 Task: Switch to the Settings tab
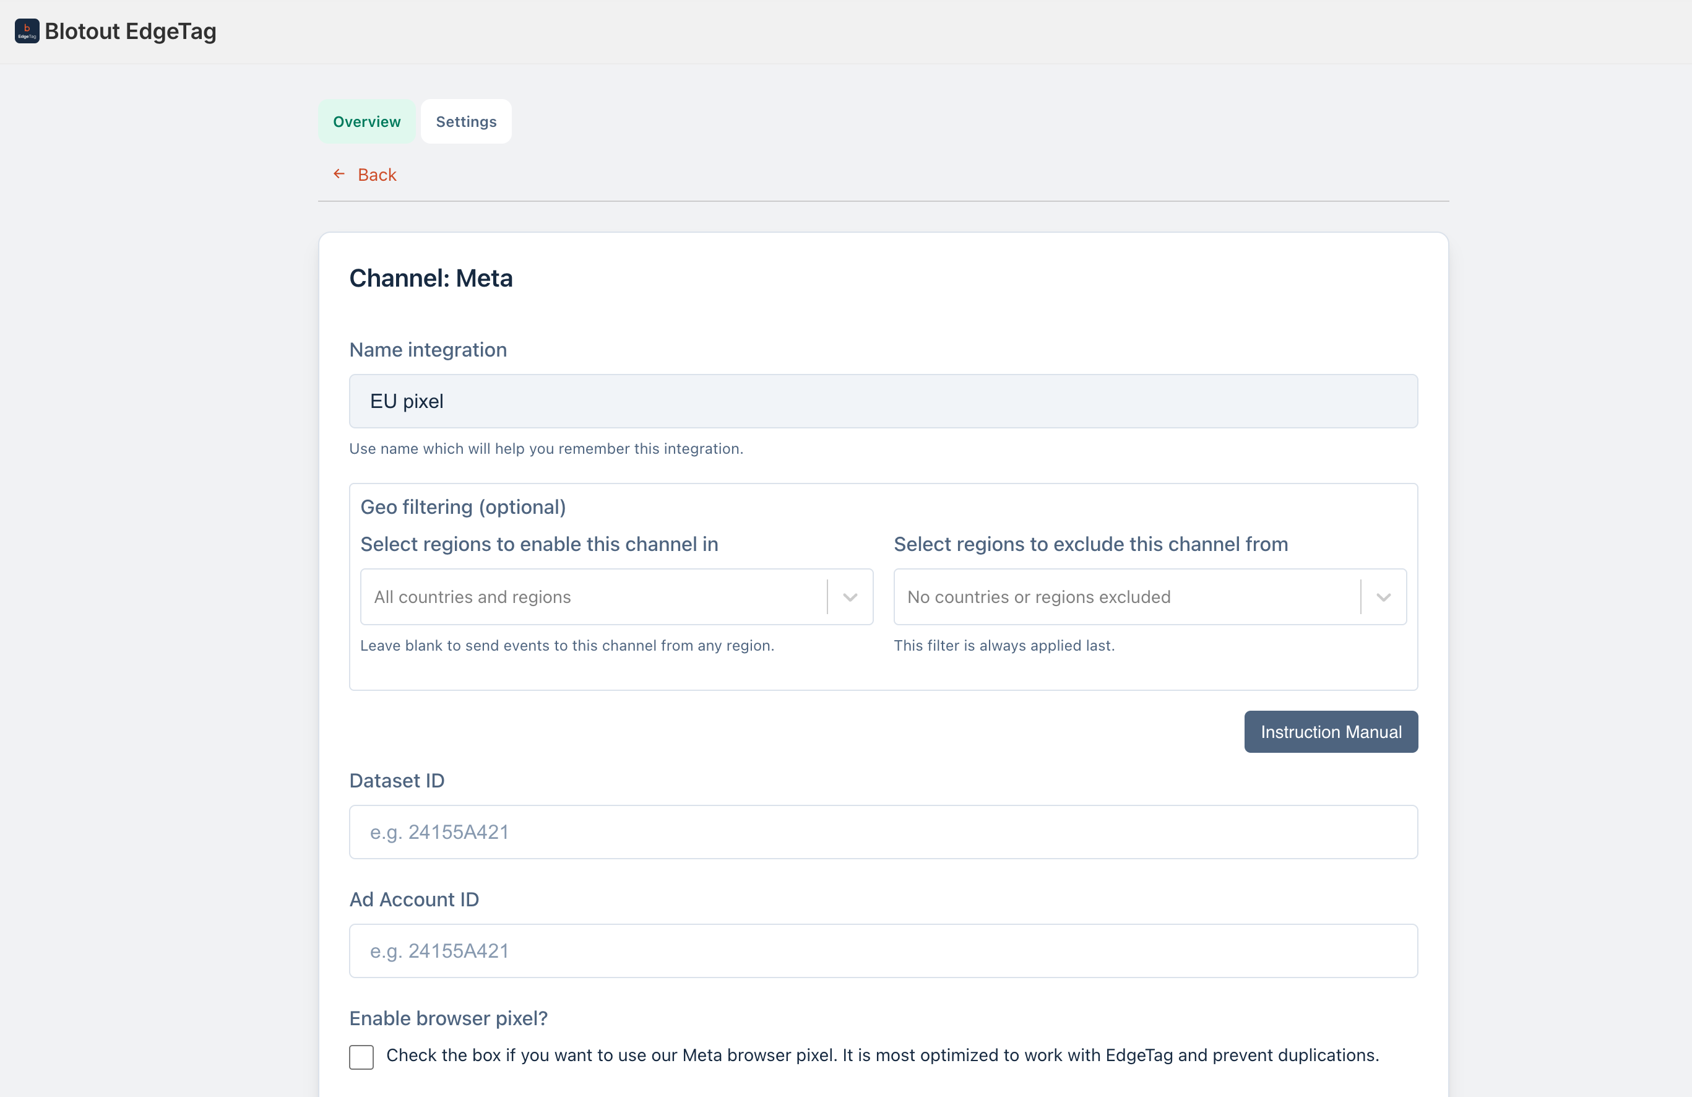coord(465,121)
